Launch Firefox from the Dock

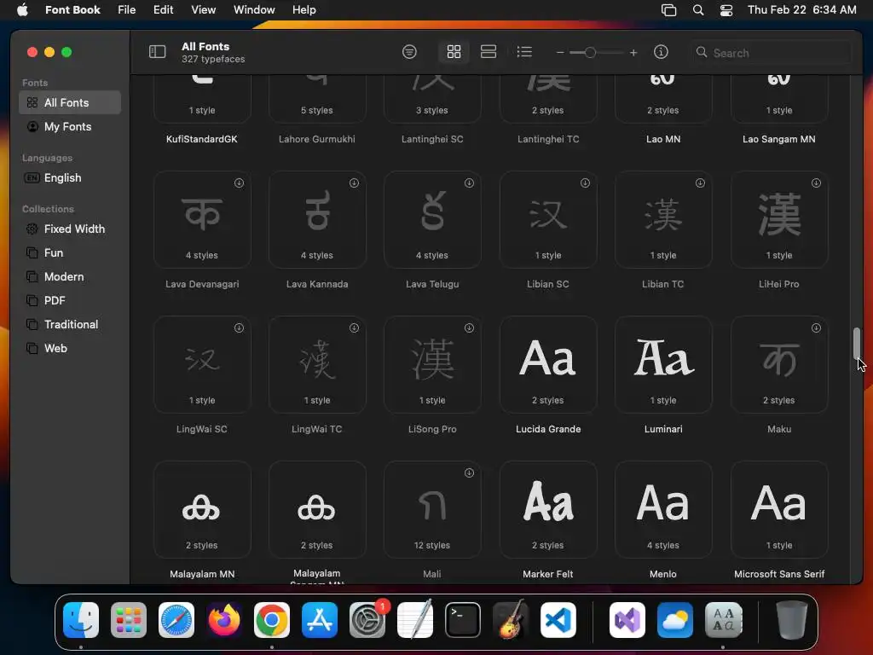[x=224, y=620]
